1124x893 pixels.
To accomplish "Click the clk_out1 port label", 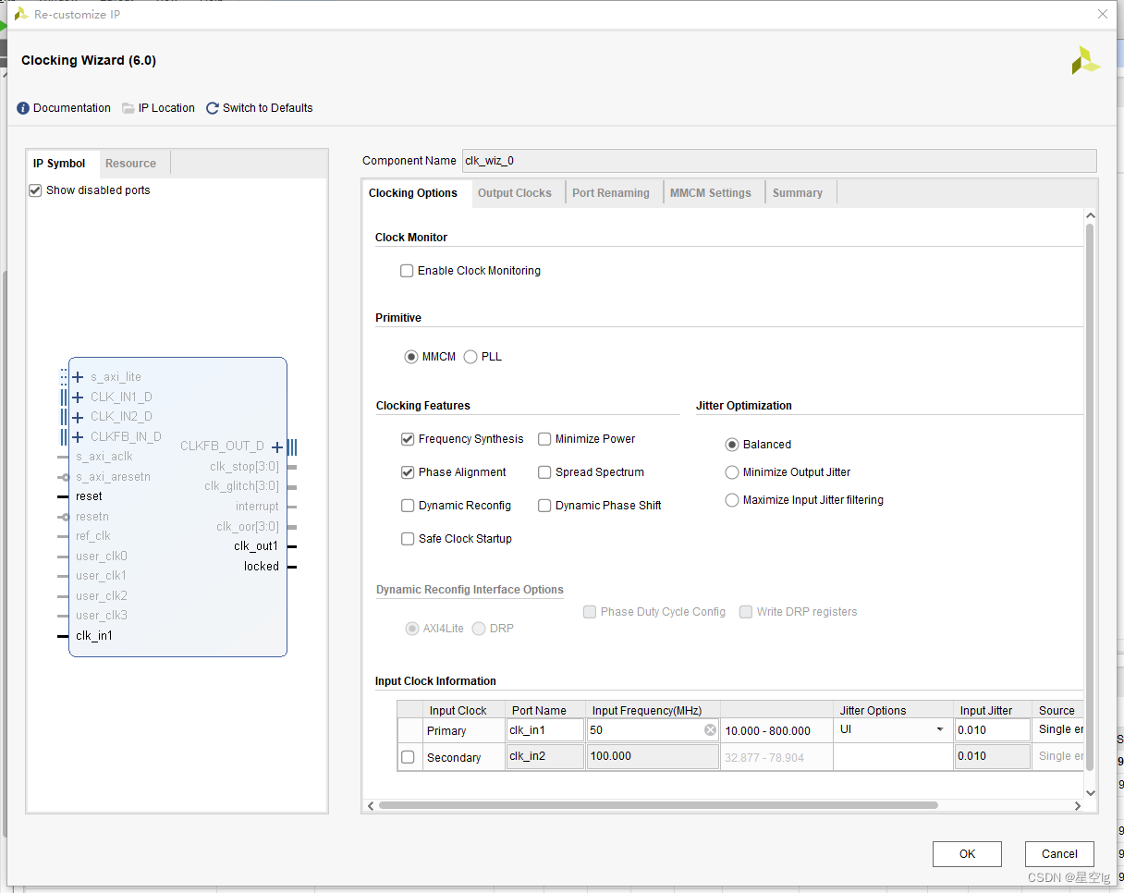I will tap(256, 546).
